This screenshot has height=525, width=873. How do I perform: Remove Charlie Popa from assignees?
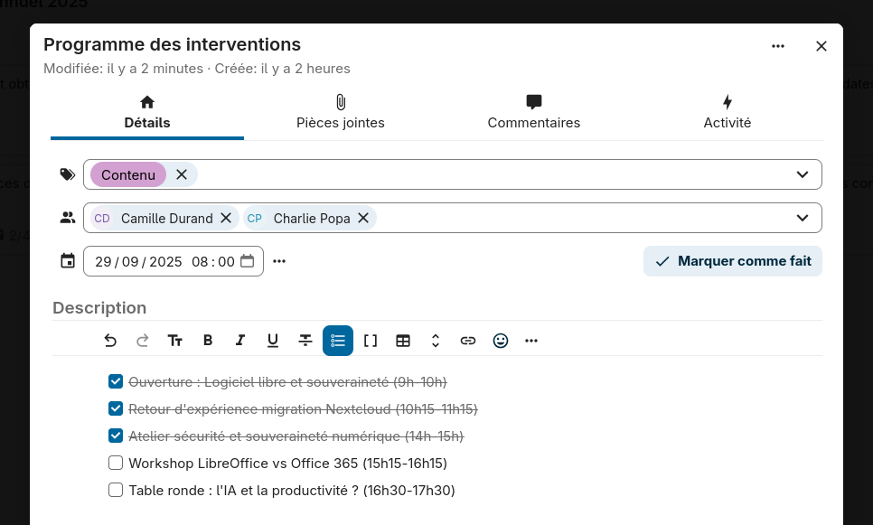point(362,218)
